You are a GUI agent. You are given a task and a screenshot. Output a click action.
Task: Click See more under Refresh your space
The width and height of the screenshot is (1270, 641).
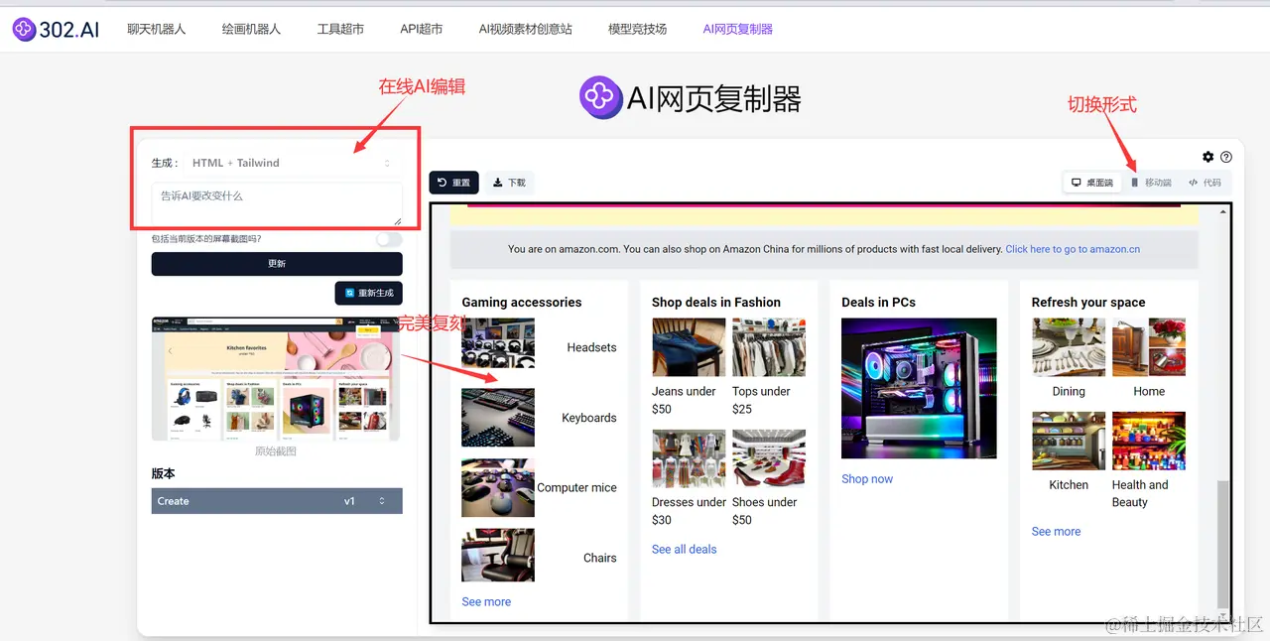[x=1056, y=531]
